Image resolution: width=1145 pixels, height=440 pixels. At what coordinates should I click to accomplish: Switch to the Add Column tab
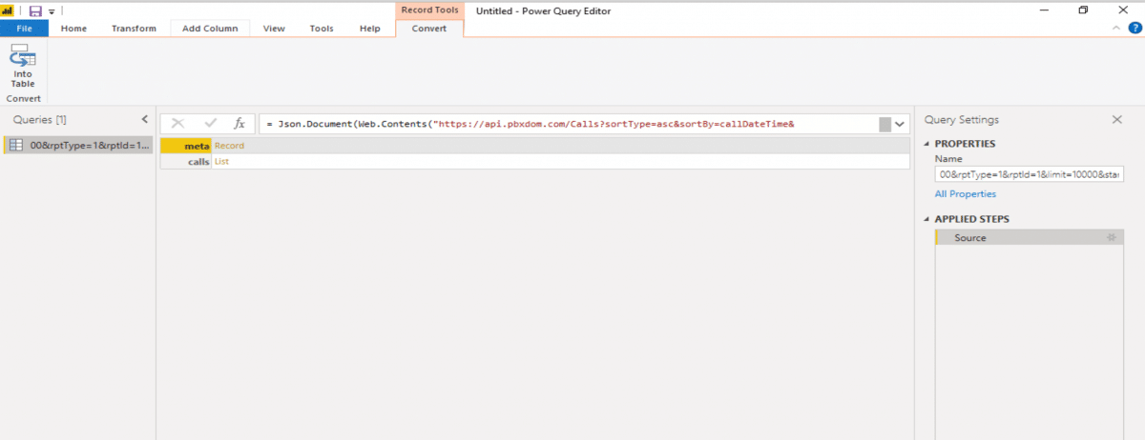(210, 29)
